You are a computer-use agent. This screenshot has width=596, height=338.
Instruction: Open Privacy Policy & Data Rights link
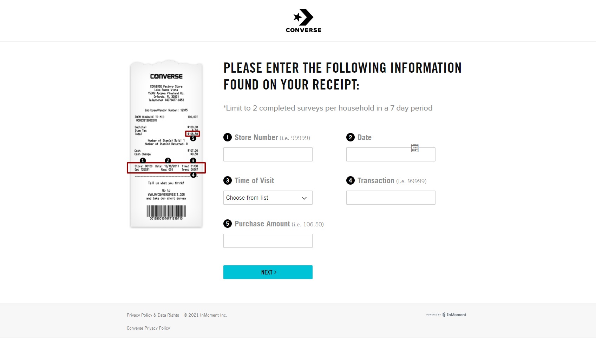153,315
